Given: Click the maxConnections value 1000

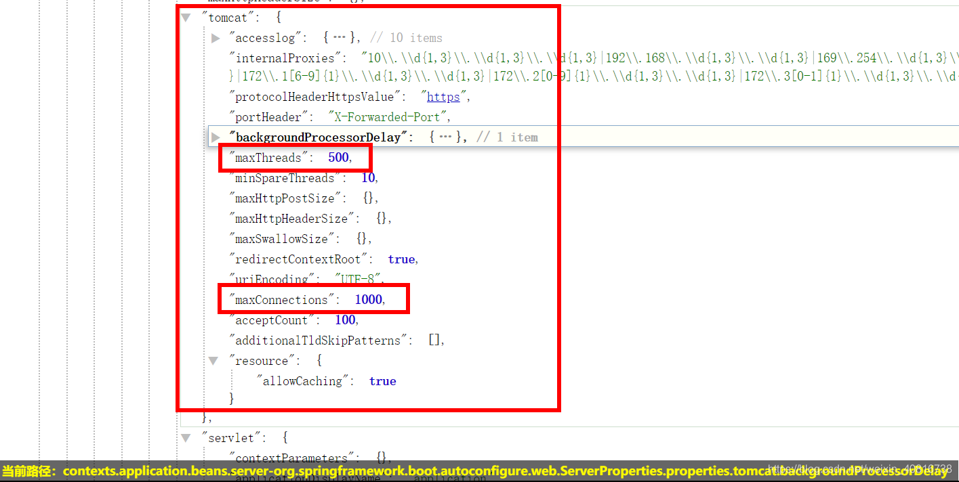Looking at the screenshot, I should coord(368,300).
